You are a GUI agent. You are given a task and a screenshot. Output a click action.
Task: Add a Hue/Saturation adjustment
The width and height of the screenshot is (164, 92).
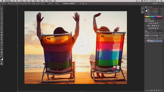tap(148, 26)
